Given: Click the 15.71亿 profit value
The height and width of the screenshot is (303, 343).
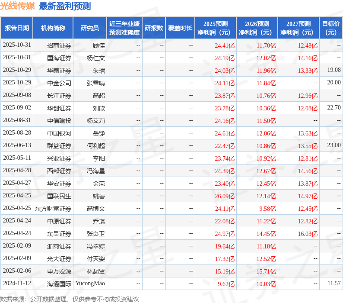Looking at the screenshot, I should click(266, 271).
